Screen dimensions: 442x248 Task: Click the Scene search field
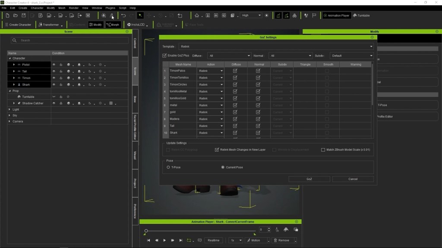pyautogui.click(x=69, y=40)
